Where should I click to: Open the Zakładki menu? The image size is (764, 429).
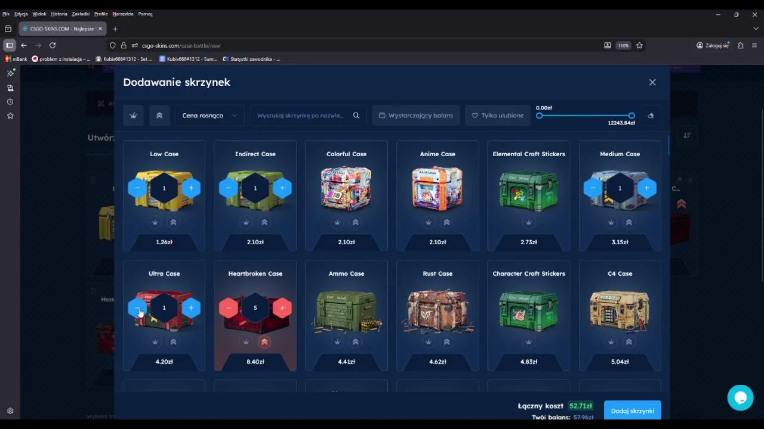81,14
